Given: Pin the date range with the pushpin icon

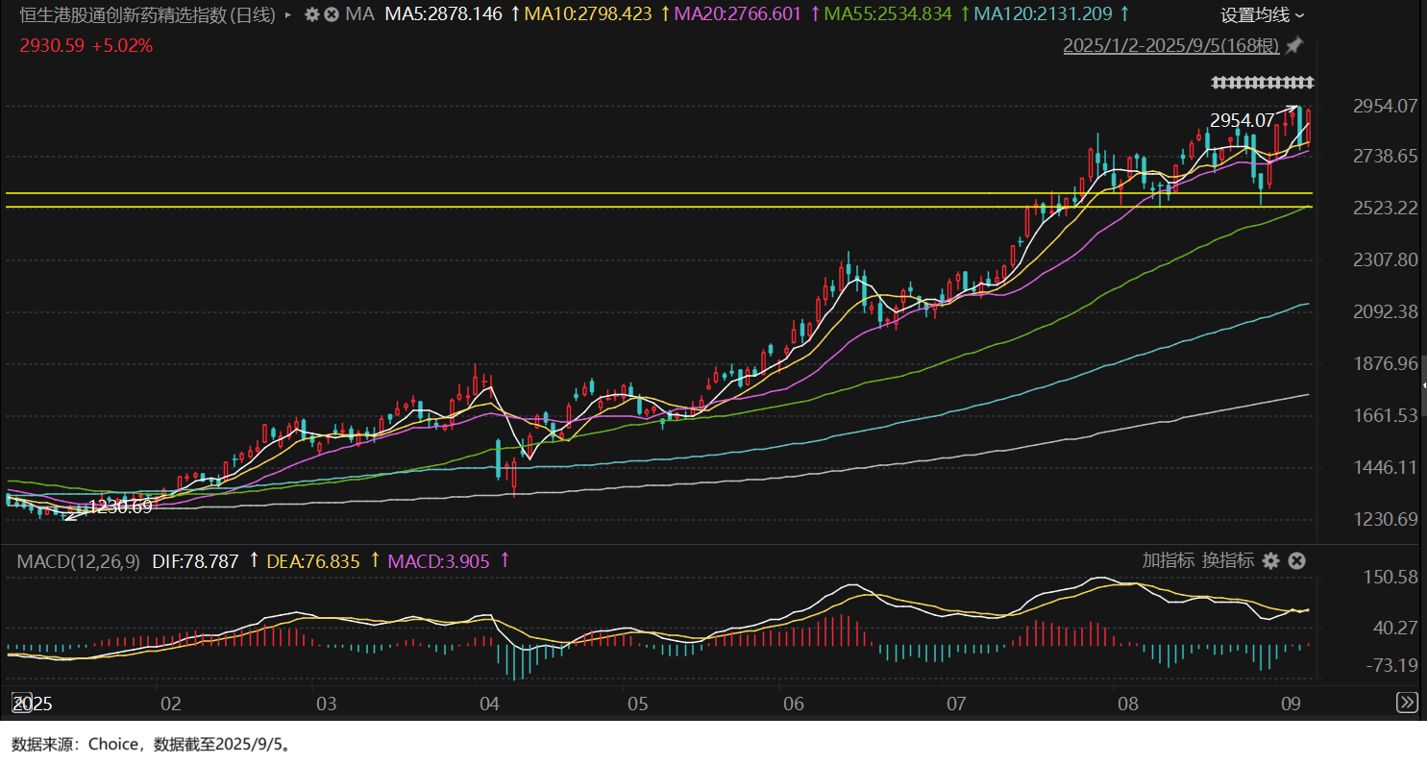Looking at the screenshot, I should (x=1294, y=45).
